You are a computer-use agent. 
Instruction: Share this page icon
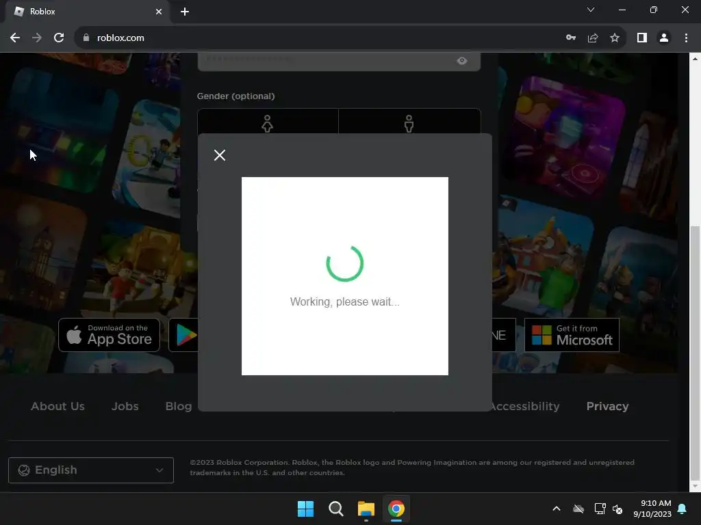(593, 38)
